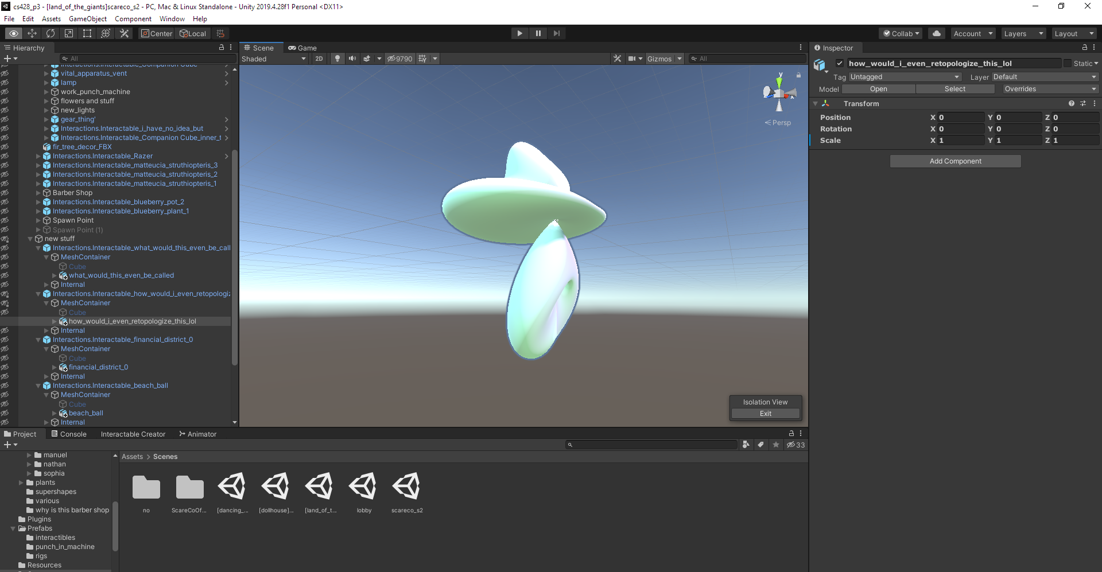Click the model Open button
The height and width of the screenshot is (572, 1102).
[x=878, y=89]
